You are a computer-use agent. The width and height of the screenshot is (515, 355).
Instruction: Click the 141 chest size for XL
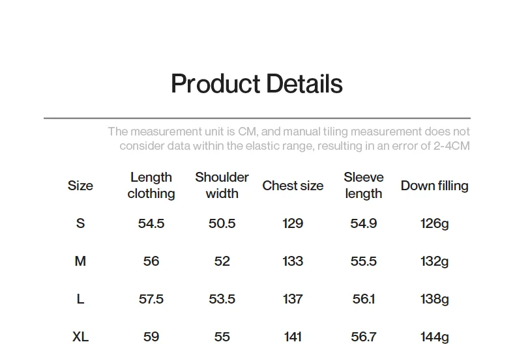pos(293,337)
